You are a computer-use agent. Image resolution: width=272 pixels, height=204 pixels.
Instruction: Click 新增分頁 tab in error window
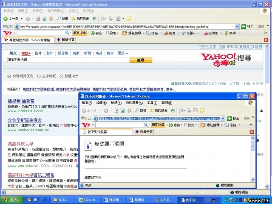tap(144, 132)
